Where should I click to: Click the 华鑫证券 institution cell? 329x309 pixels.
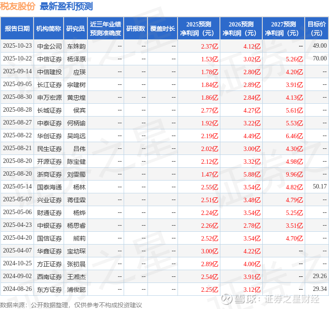tap(49, 251)
